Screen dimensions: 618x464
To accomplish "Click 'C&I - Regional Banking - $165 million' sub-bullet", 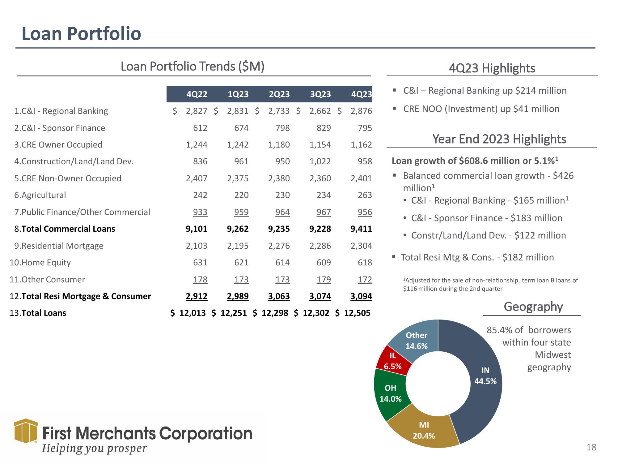I will (x=490, y=200).
